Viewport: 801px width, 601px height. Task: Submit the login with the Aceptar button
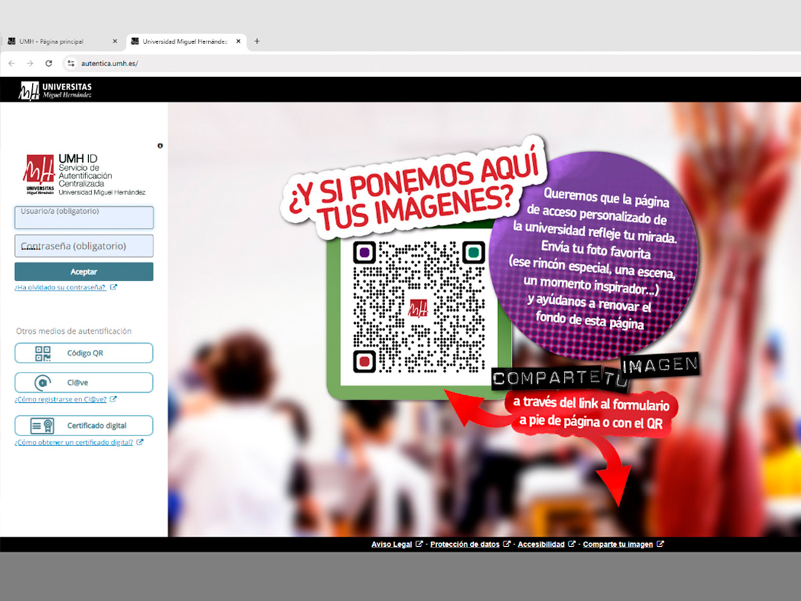point(84,272)
